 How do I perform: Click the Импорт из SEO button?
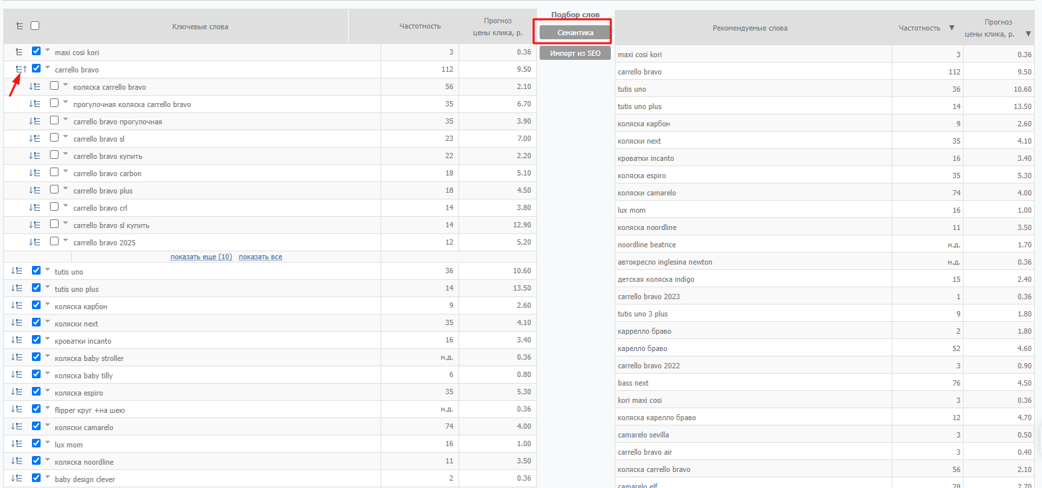[575, 53]
